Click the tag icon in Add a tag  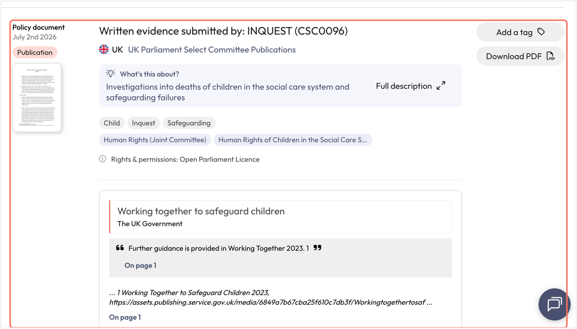click(x=541, y=32)
